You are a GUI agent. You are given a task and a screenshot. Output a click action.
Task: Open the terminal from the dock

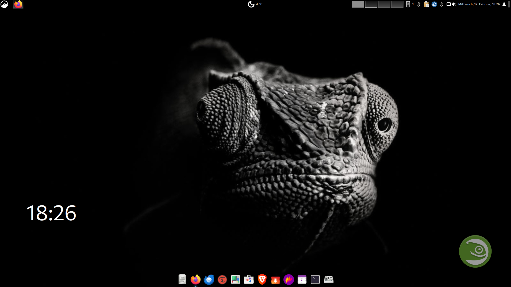[x=315, y=279]
